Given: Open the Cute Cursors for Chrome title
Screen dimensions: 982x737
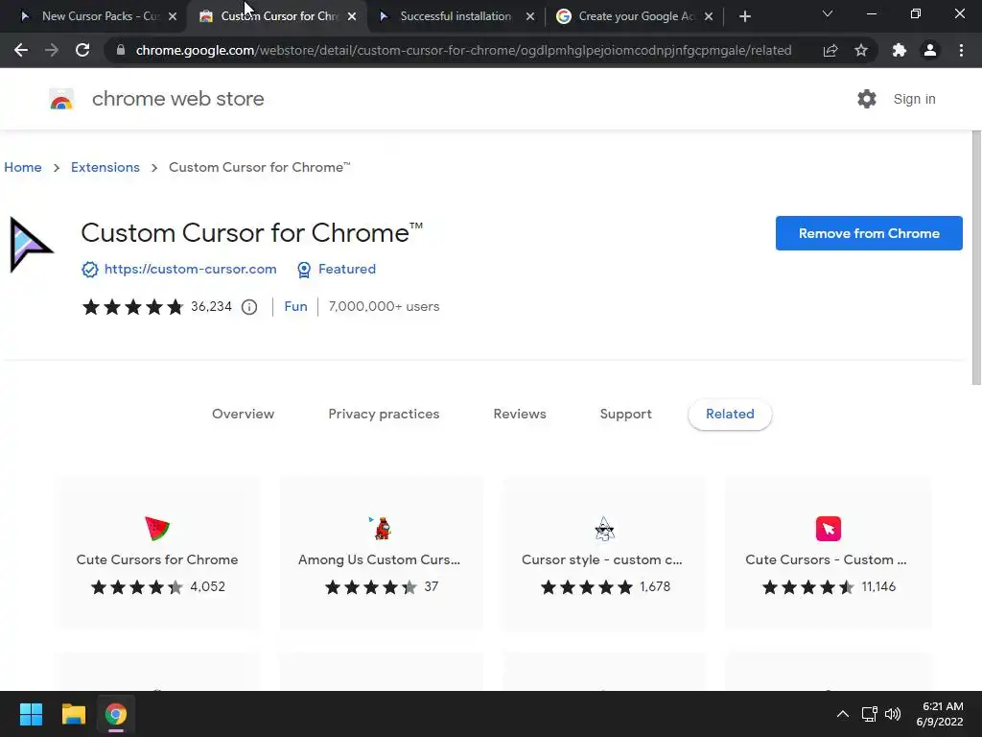Looking at the screenshot, I should [157, 559].
